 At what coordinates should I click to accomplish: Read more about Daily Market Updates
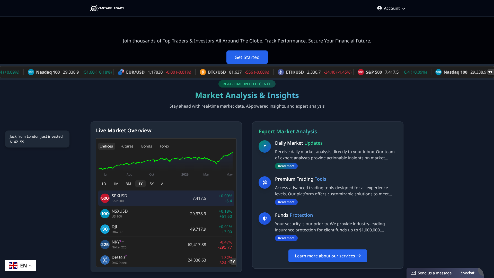(286, 166)
